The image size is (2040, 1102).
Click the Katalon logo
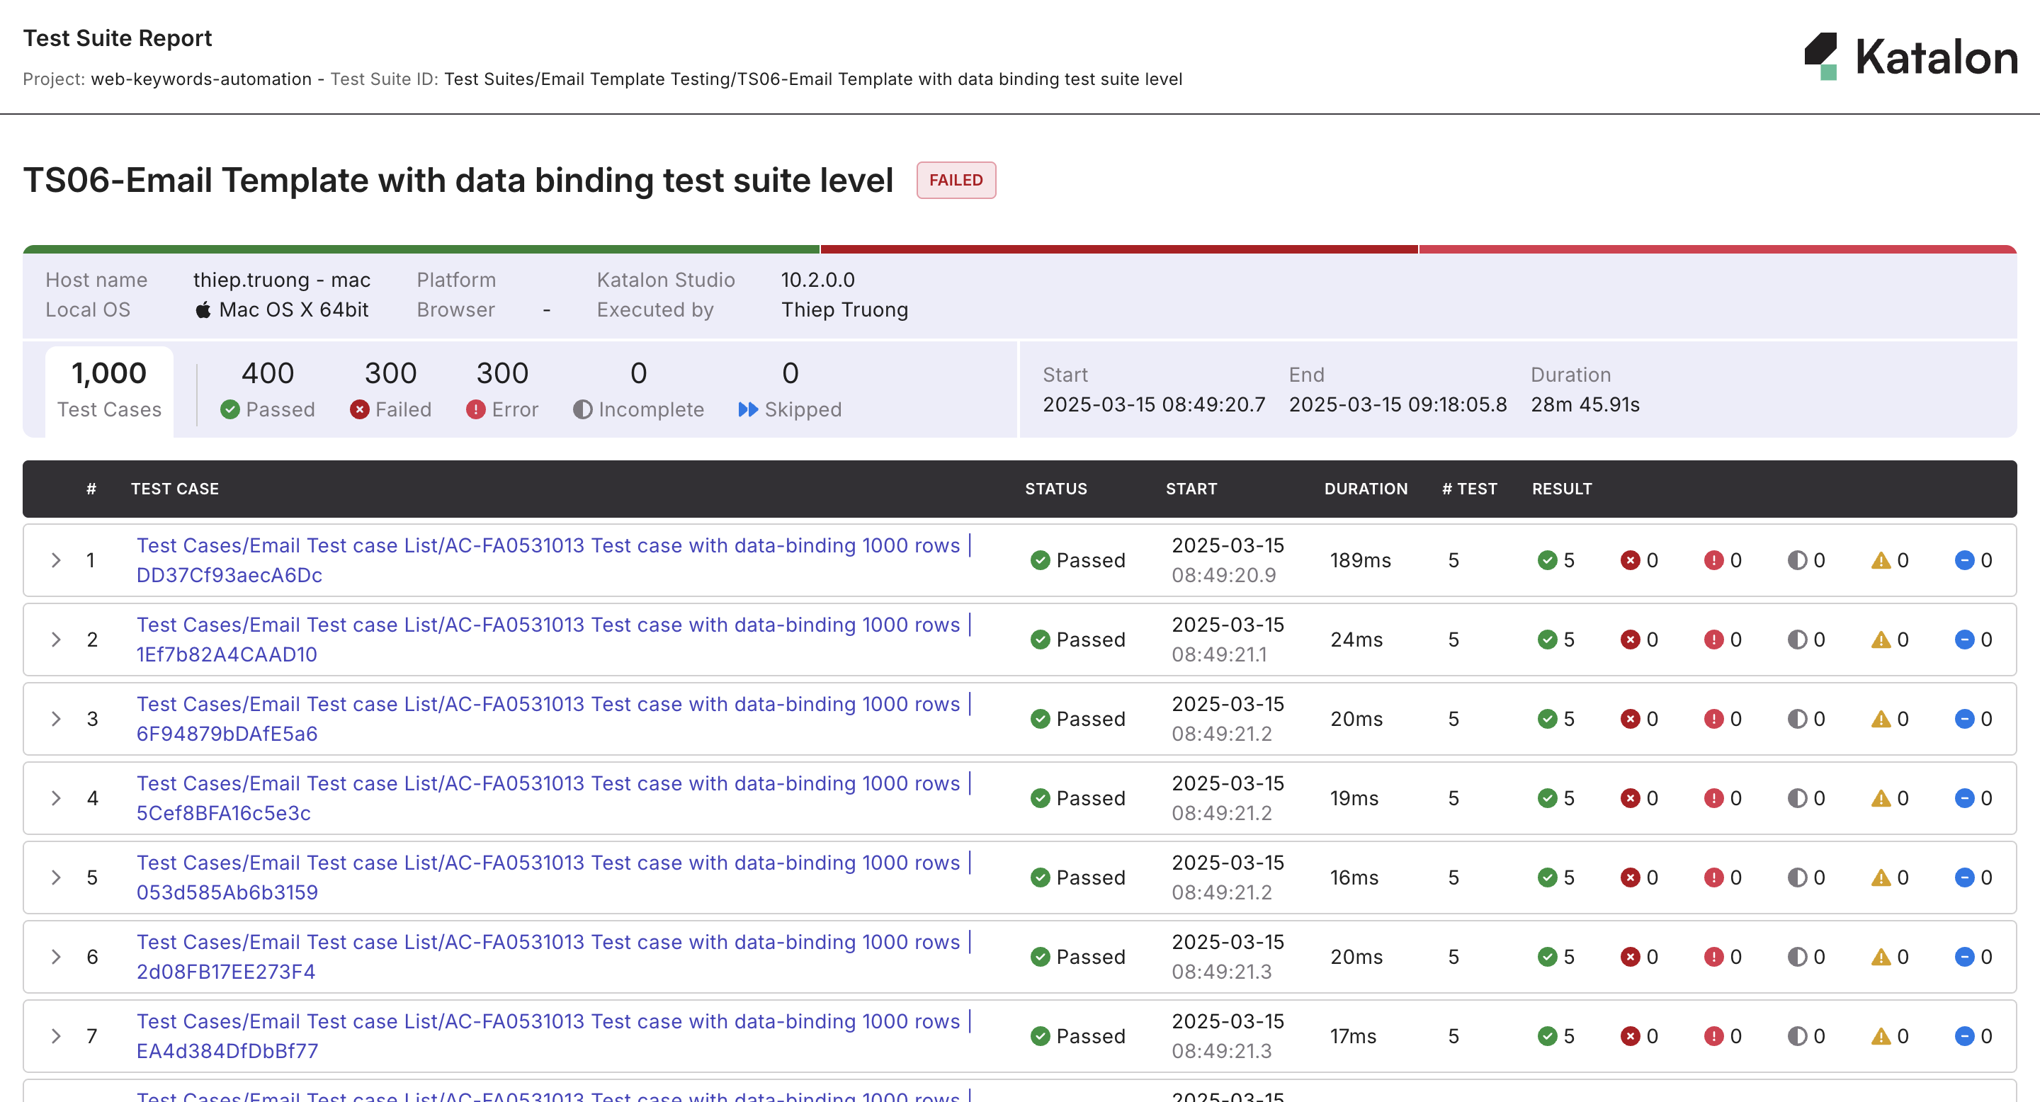coord(1910,57)
